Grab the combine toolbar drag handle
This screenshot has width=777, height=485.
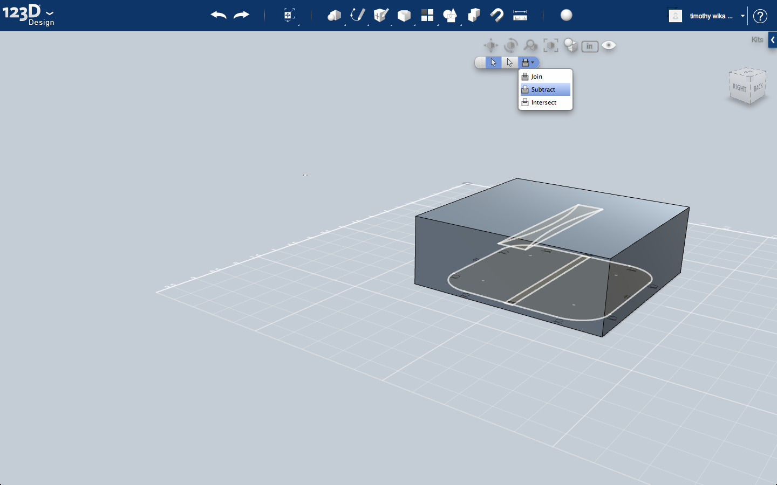(480, 63)
